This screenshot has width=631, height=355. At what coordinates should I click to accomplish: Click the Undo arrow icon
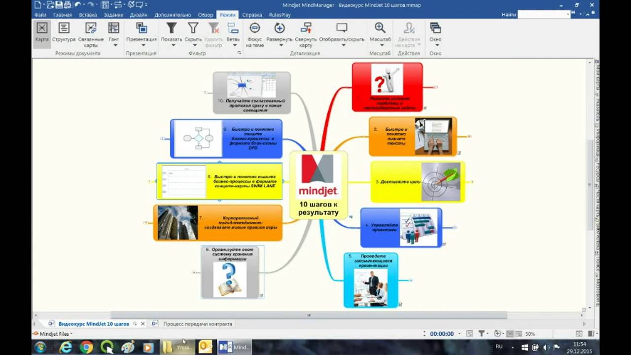pos(77,5)
